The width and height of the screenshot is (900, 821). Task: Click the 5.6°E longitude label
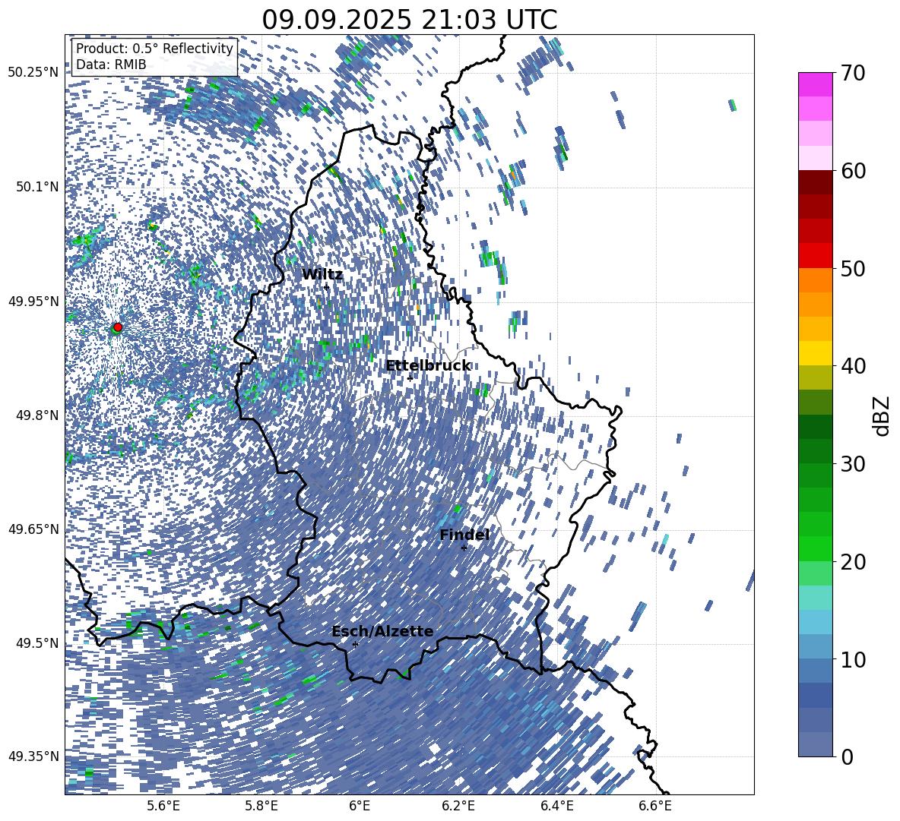(163, 806)
